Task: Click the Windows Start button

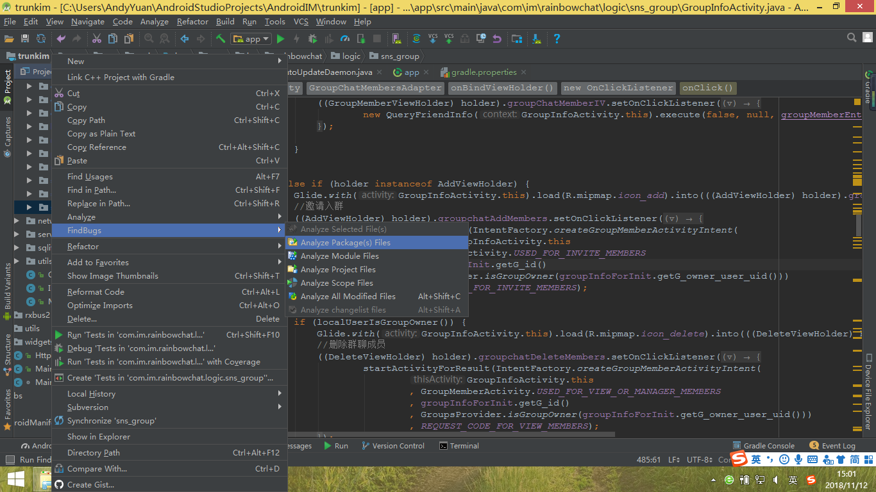Action: coord(16,479)
